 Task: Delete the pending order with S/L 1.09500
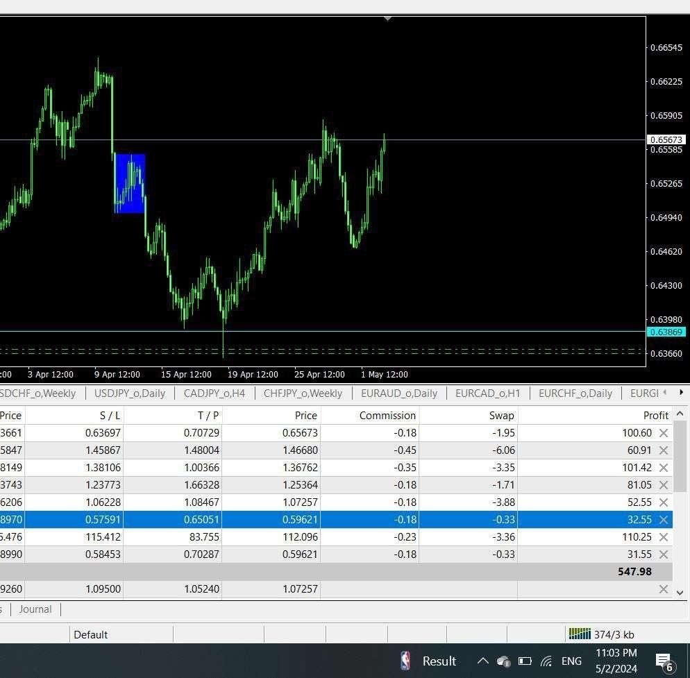pyautogui.click(x=664, y=588)
